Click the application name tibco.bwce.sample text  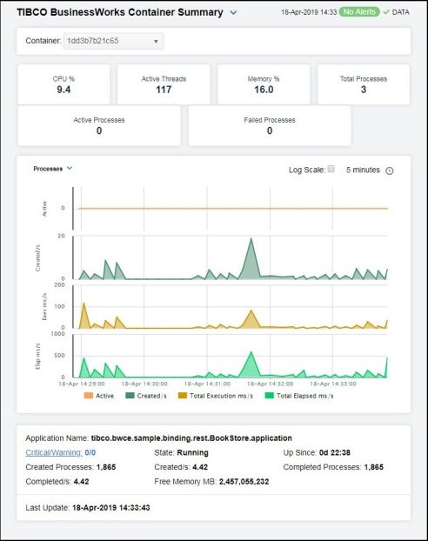(191, 437)
